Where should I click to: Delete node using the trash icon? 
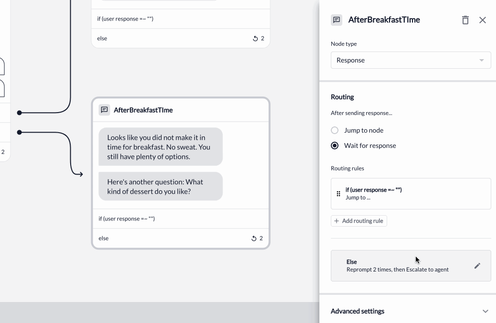pyautogui.click(x=465, y=20)
